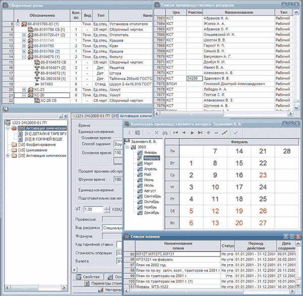The width and height of the screenshot is (303, 296).
Task: Click page icon of [01] ДЕТАЛИ В ТАРЕ
Action: [20, 134]
